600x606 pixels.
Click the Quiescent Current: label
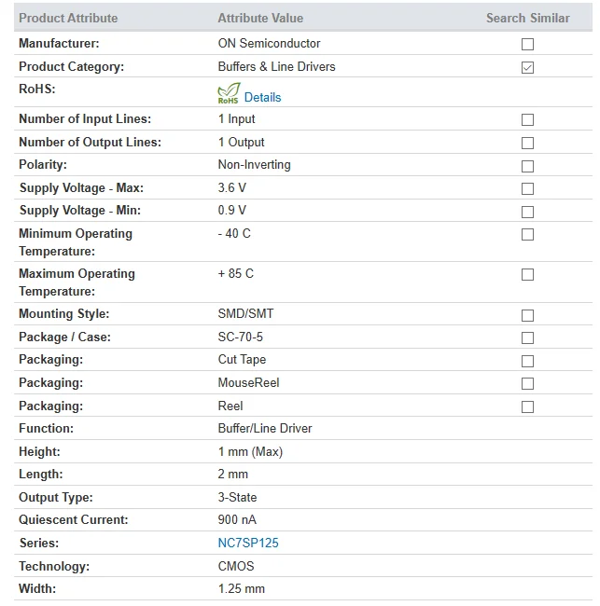pyautogui.click(x=73, y=519)
